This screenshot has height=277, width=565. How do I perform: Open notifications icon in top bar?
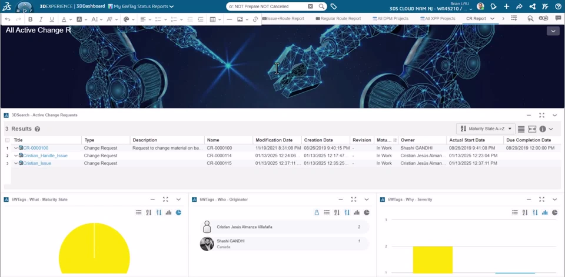point(494,6)
